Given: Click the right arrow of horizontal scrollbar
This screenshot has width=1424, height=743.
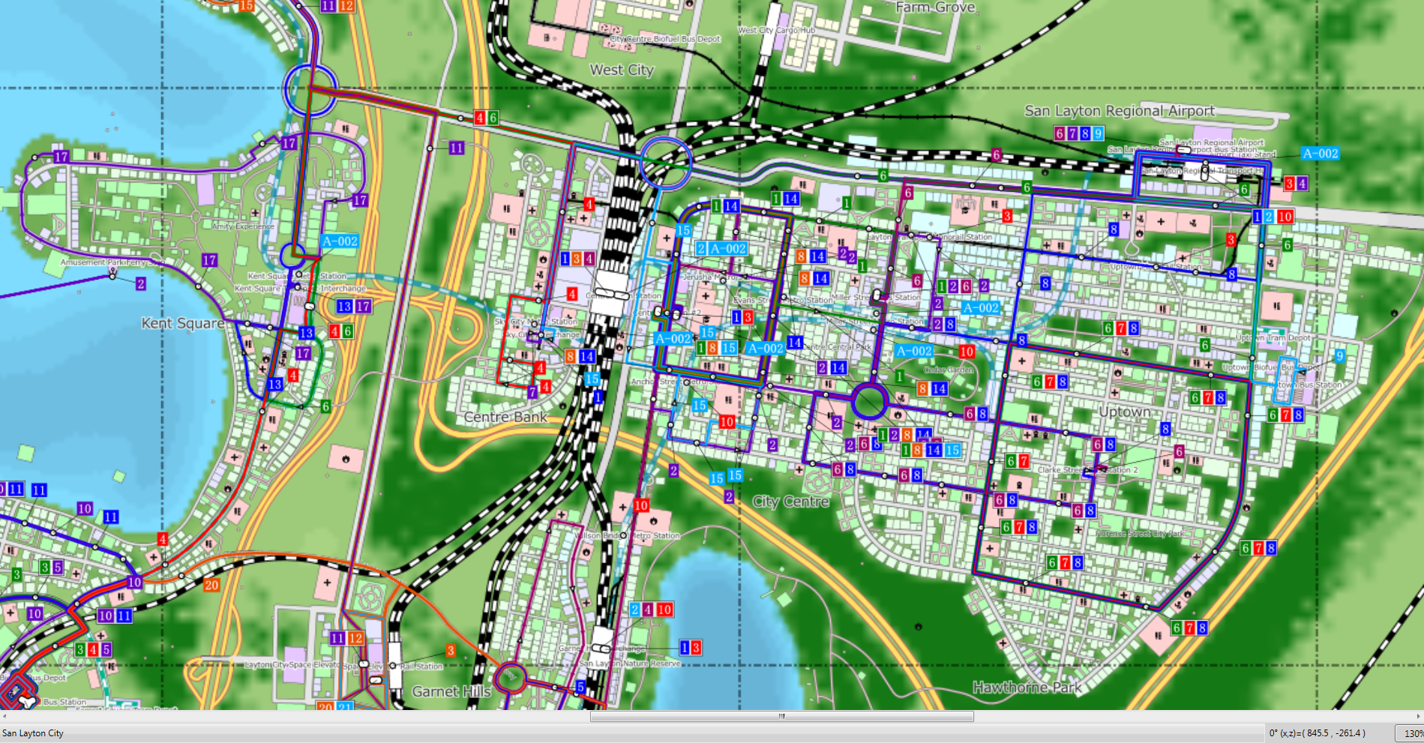Looking at the screenshot, I should click(x=1418, y=716).
